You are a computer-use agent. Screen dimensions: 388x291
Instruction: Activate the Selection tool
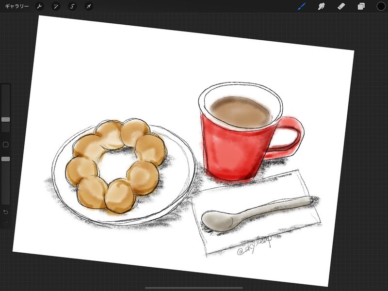[x=72, y=6]
